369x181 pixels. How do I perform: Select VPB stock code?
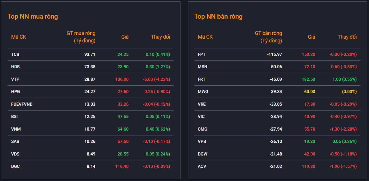pos(202,141)
